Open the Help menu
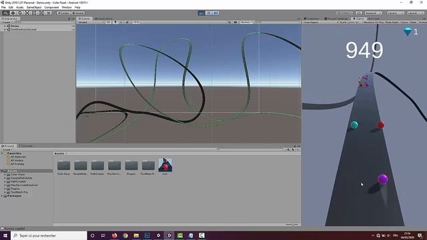This screenshot has width=427, height=240. click(77, 7)
